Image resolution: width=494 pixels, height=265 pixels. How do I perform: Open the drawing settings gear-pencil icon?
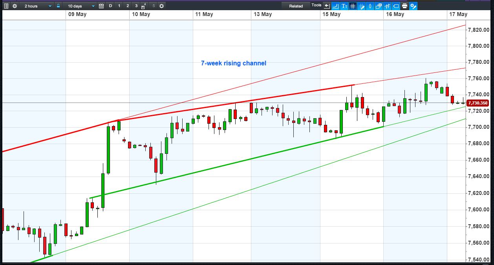[x=413, y=6]
